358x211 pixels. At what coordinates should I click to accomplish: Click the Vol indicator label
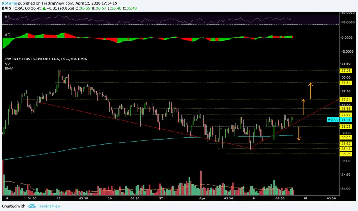point(8,64)
